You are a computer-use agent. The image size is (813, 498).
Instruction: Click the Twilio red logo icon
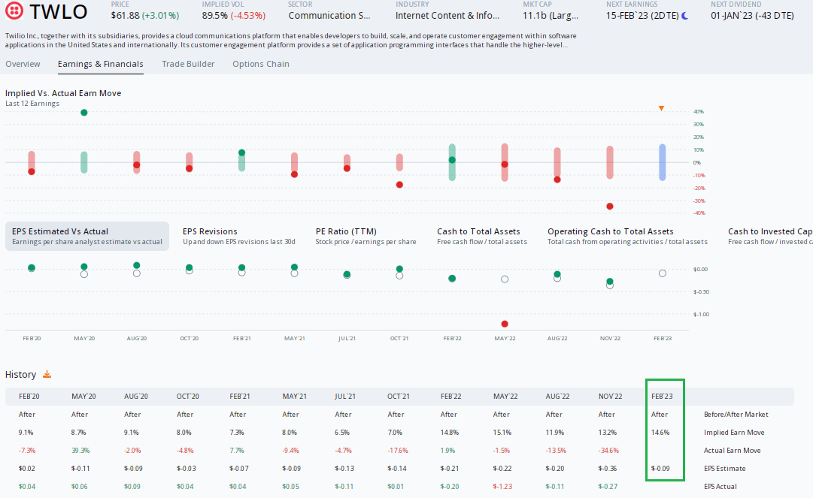coord(14,11)
